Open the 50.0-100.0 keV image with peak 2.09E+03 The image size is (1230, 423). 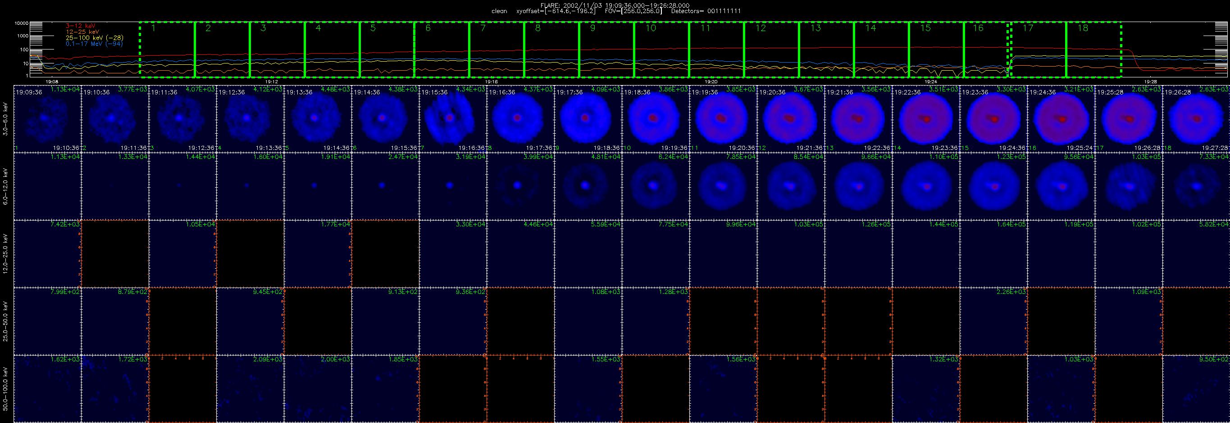click(x=250, y=389)
